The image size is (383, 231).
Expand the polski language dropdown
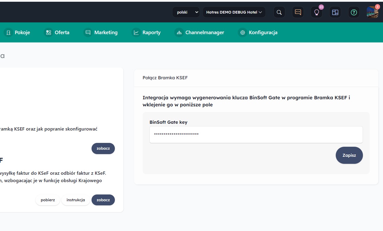[x=186, y=12]
